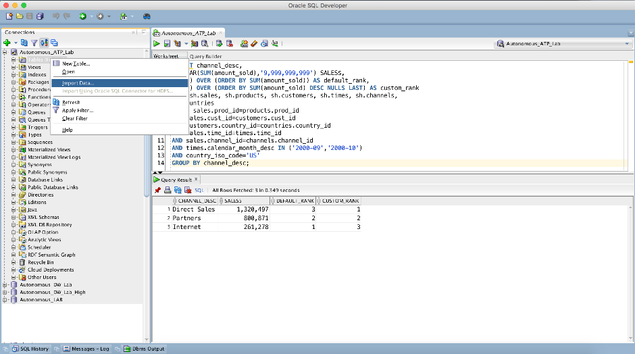Screen dimensions: 635x354
Task: Select Import Data... from context menu
Action: [78, 83]
